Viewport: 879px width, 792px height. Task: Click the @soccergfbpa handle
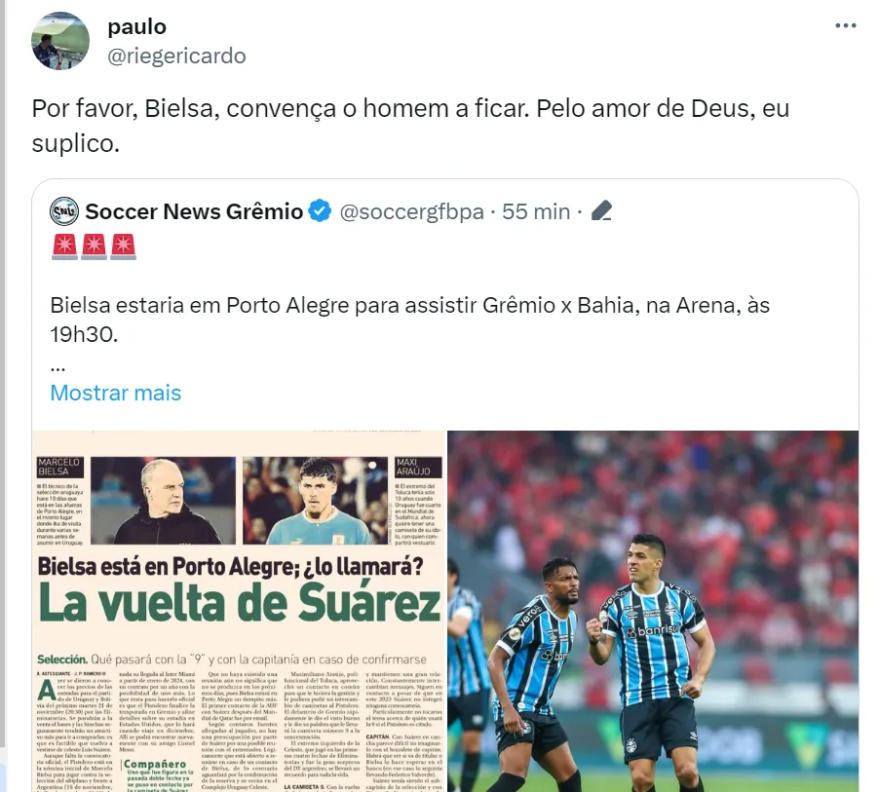coord(412,211)
